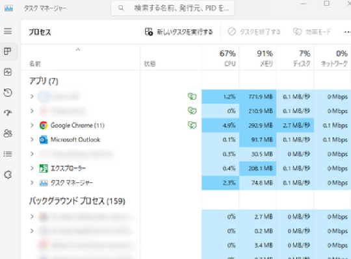The image size is (351, 259).
Task: Click the process search input field
Action: 173,8
